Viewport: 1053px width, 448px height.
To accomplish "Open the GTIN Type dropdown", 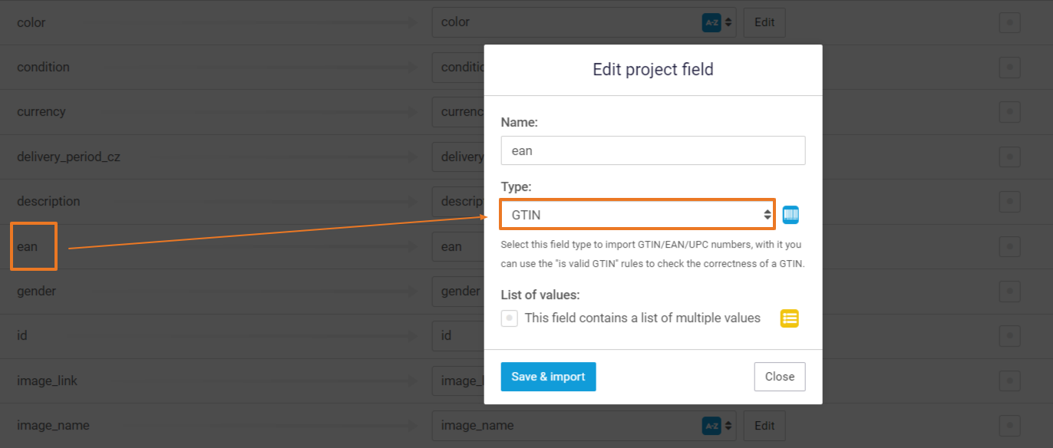I will click(637, 215).
